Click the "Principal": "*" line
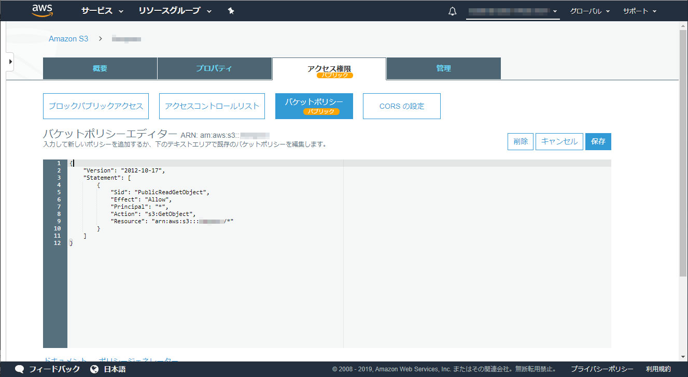The image size is (688, 377). point(139,207)
